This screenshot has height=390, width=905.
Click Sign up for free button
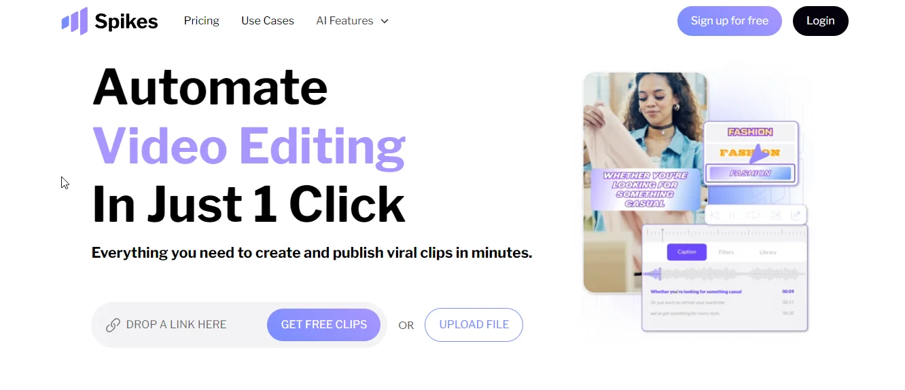click(730, 21)
